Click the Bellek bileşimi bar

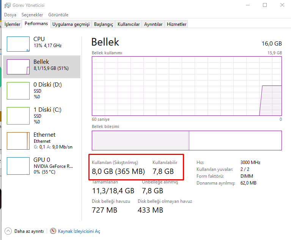click(x=187, y=141)
